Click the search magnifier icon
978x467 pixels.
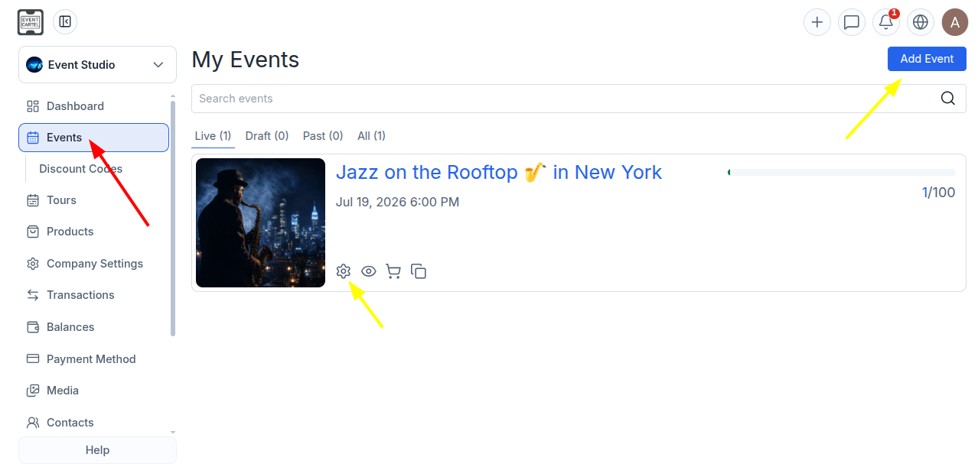coord(948,99)
